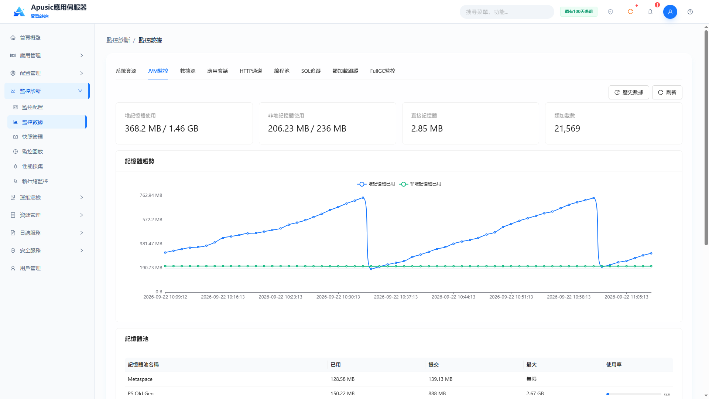Switch to the 數據源 tab
Screen dimensions: 709x399
point(188,71)
